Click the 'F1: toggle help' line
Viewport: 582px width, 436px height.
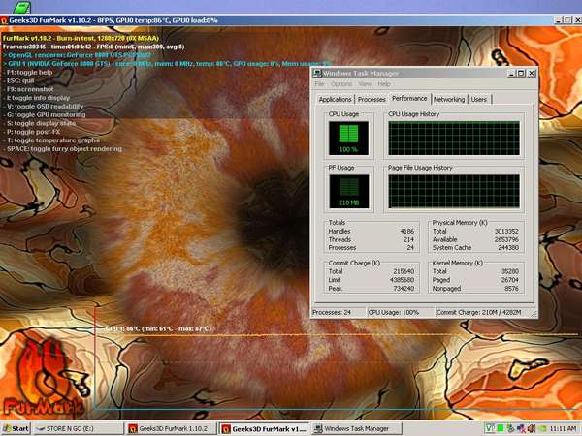pos(28,73)
